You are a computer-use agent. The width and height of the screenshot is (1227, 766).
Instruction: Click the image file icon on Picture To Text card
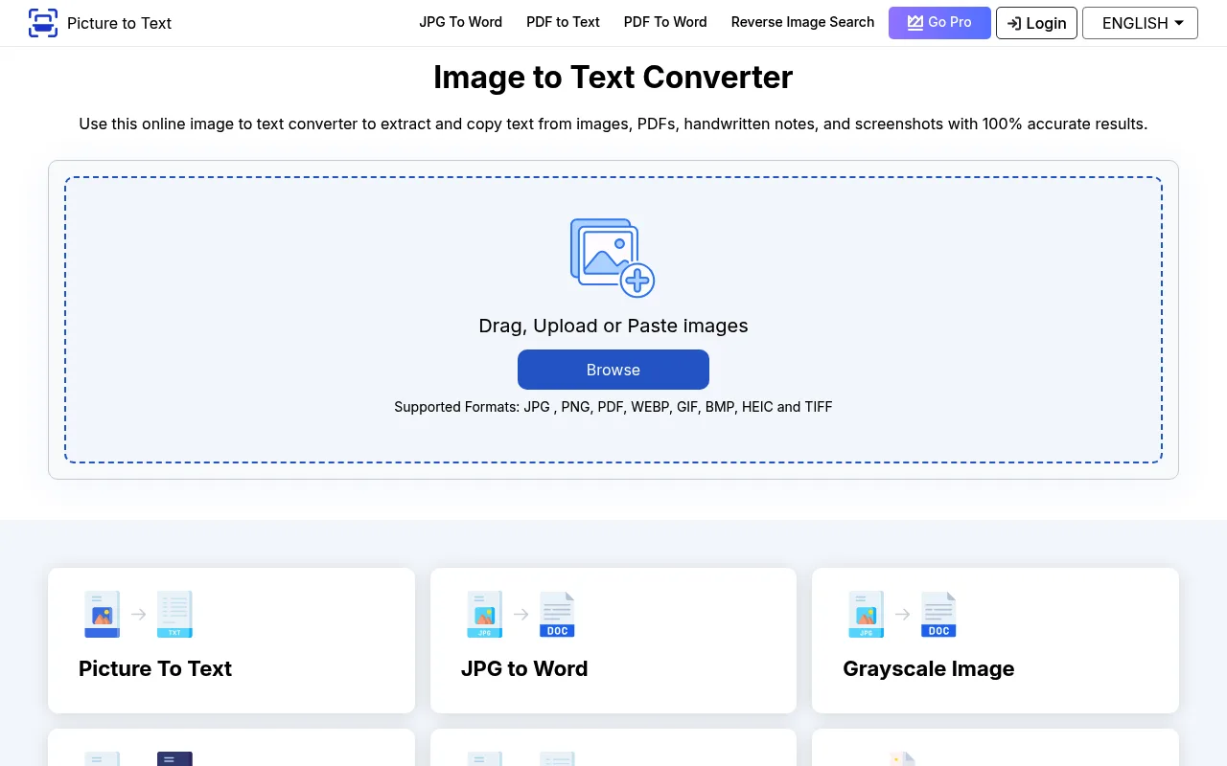[x=103, y=615]
